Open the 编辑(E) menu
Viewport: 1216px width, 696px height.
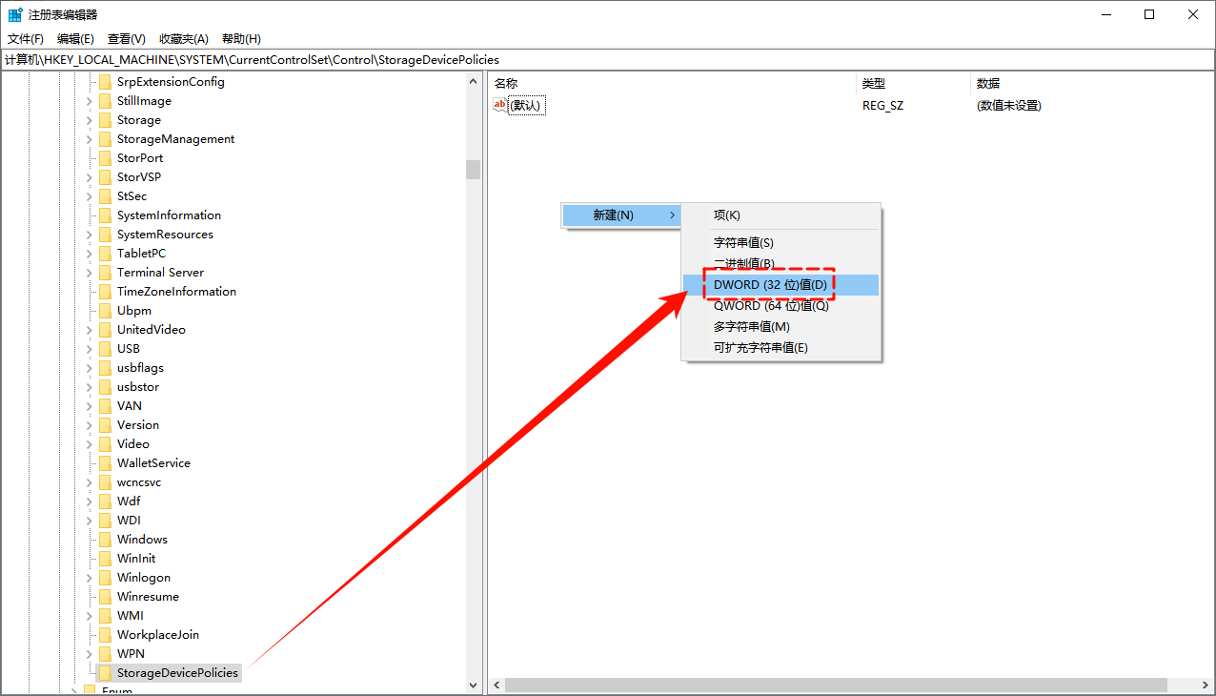[x=75, y=39]
